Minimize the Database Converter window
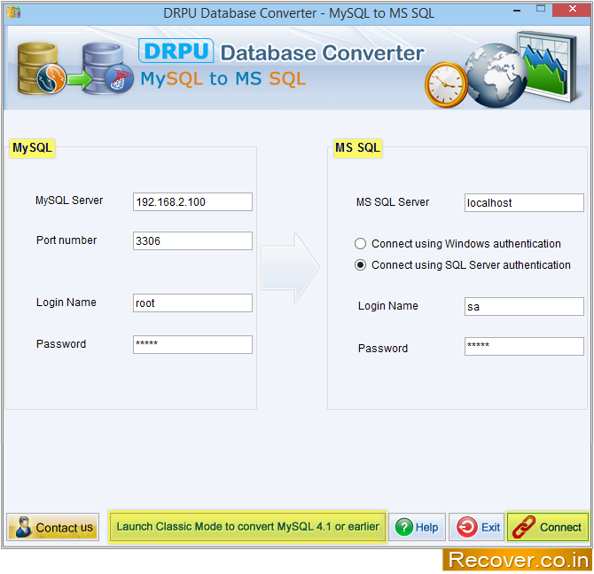Viewport: 594px width, 574px height. 517,10
